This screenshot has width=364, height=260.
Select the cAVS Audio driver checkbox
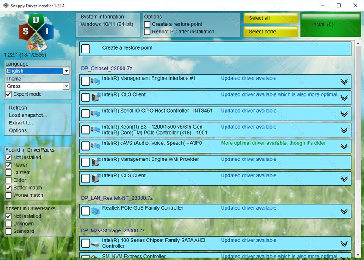pyautogui.click(x=85, y=146)
